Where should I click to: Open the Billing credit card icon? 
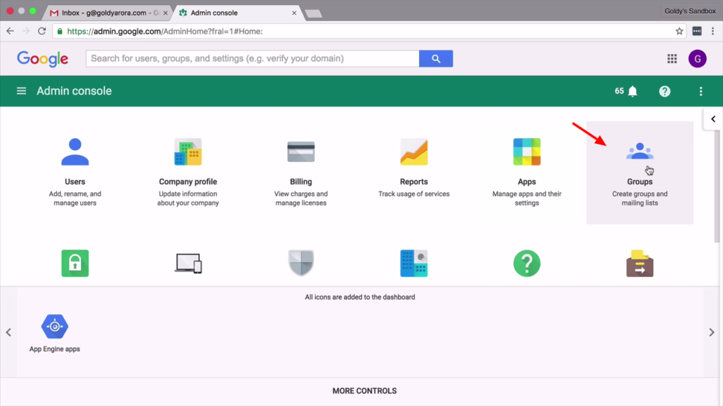pos(300,151)
